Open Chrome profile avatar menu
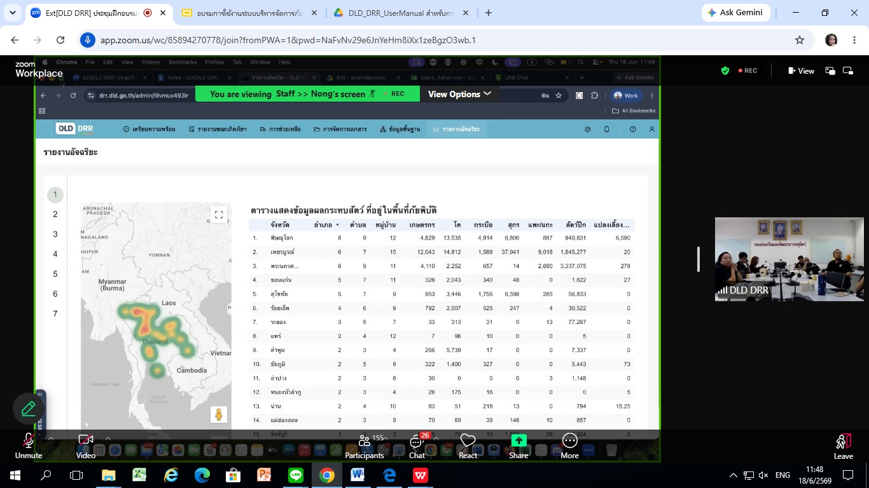The image size is (869, 488). click(831, 40)
